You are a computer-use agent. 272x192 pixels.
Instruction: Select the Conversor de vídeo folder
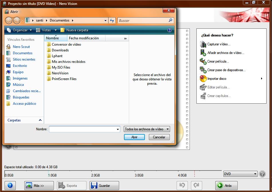tap(64, 44)
